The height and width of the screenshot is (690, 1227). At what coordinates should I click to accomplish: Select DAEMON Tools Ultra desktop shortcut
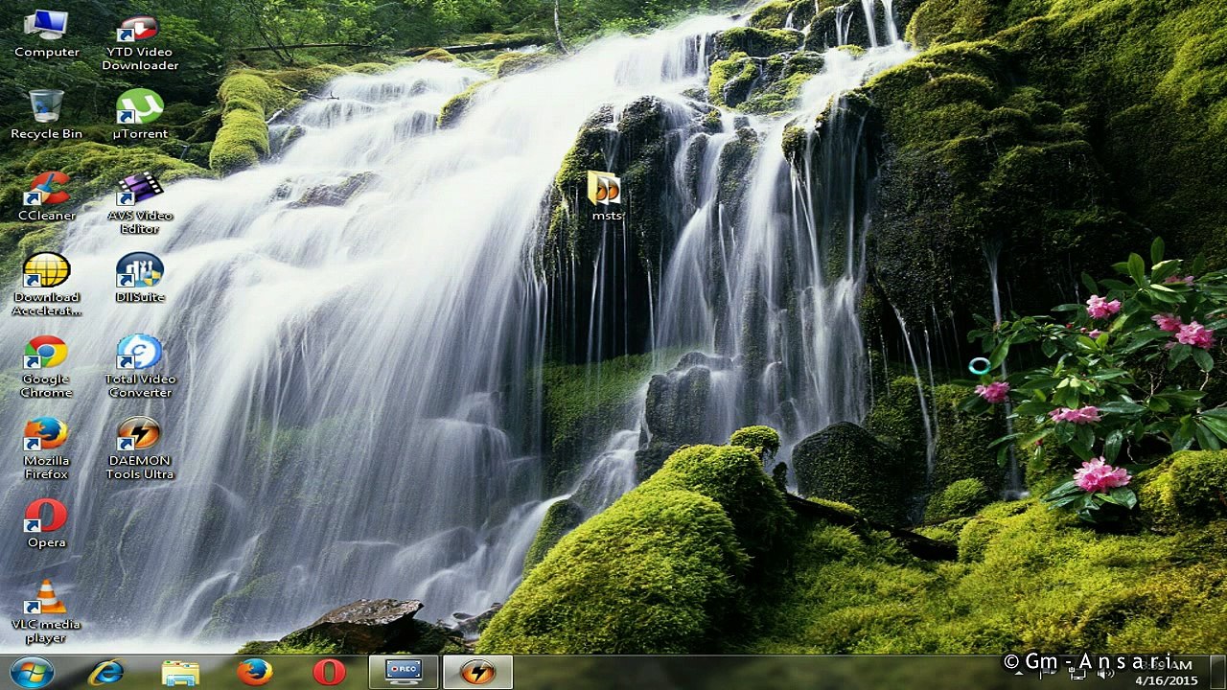(x=140, y=448)
